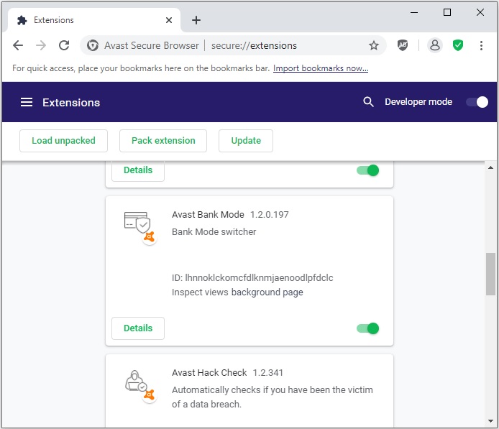The height and width of the screenshot is (429, 499).
Task: Click the Pack extension button
Action: pos(163,141)
